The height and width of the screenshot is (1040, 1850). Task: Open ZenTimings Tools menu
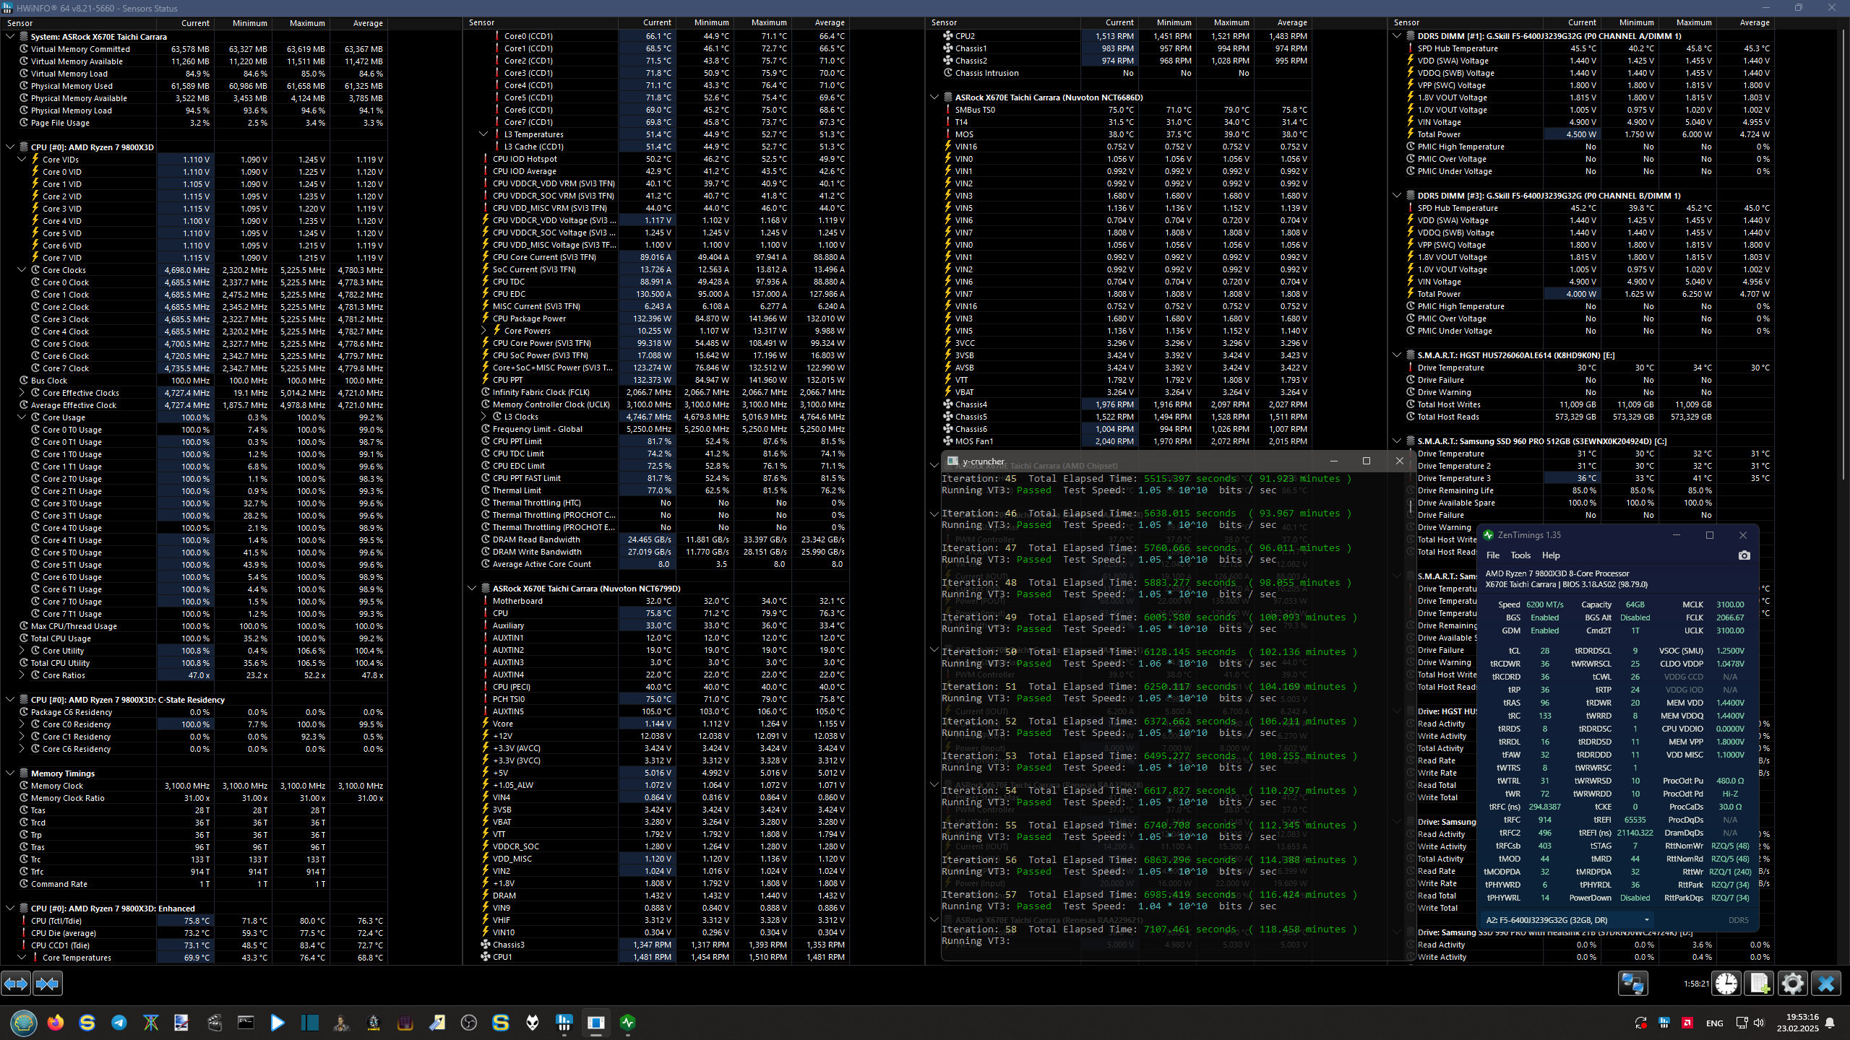coord(1520,555)
